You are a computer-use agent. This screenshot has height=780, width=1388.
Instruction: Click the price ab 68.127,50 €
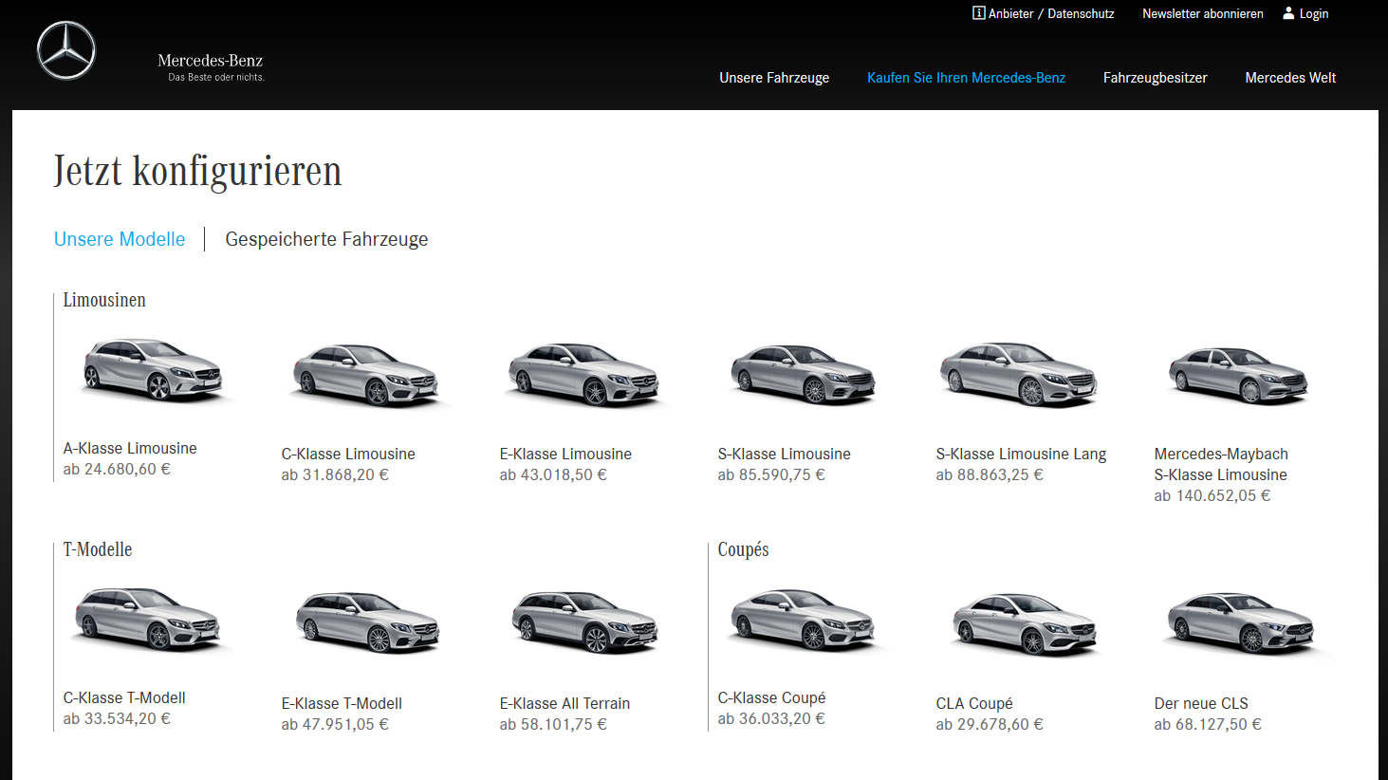click(1208, 724)
